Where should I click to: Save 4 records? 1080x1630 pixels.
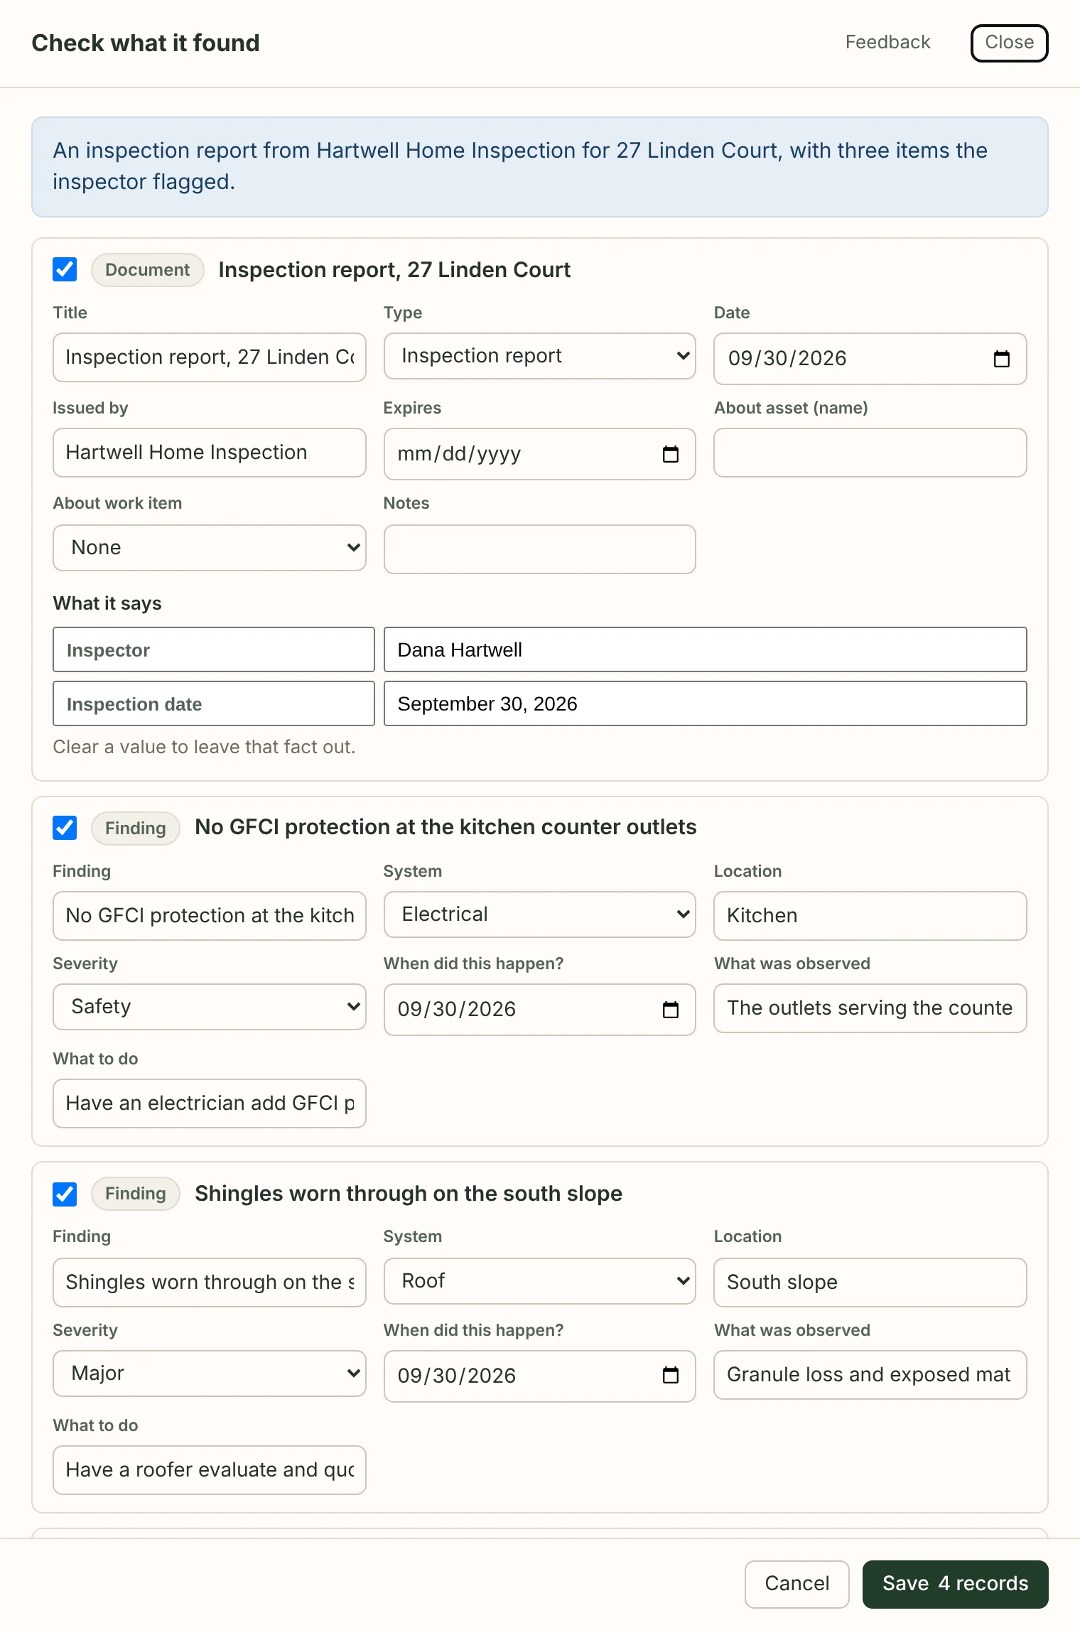pyautogui.click(x=955, y=1584)
